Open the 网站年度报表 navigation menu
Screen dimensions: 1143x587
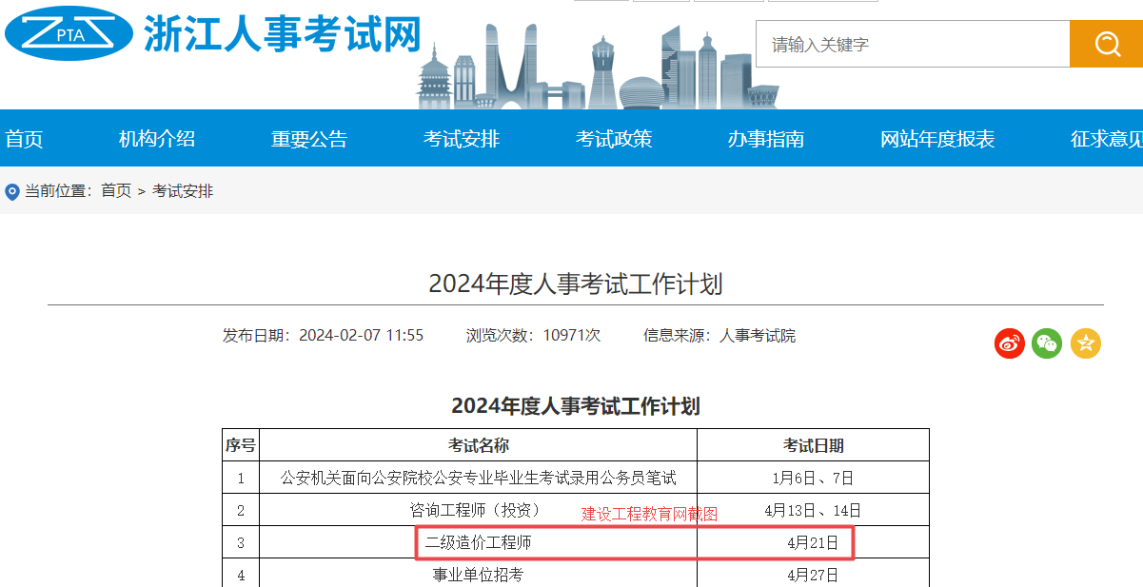click(x=937, y=138)
